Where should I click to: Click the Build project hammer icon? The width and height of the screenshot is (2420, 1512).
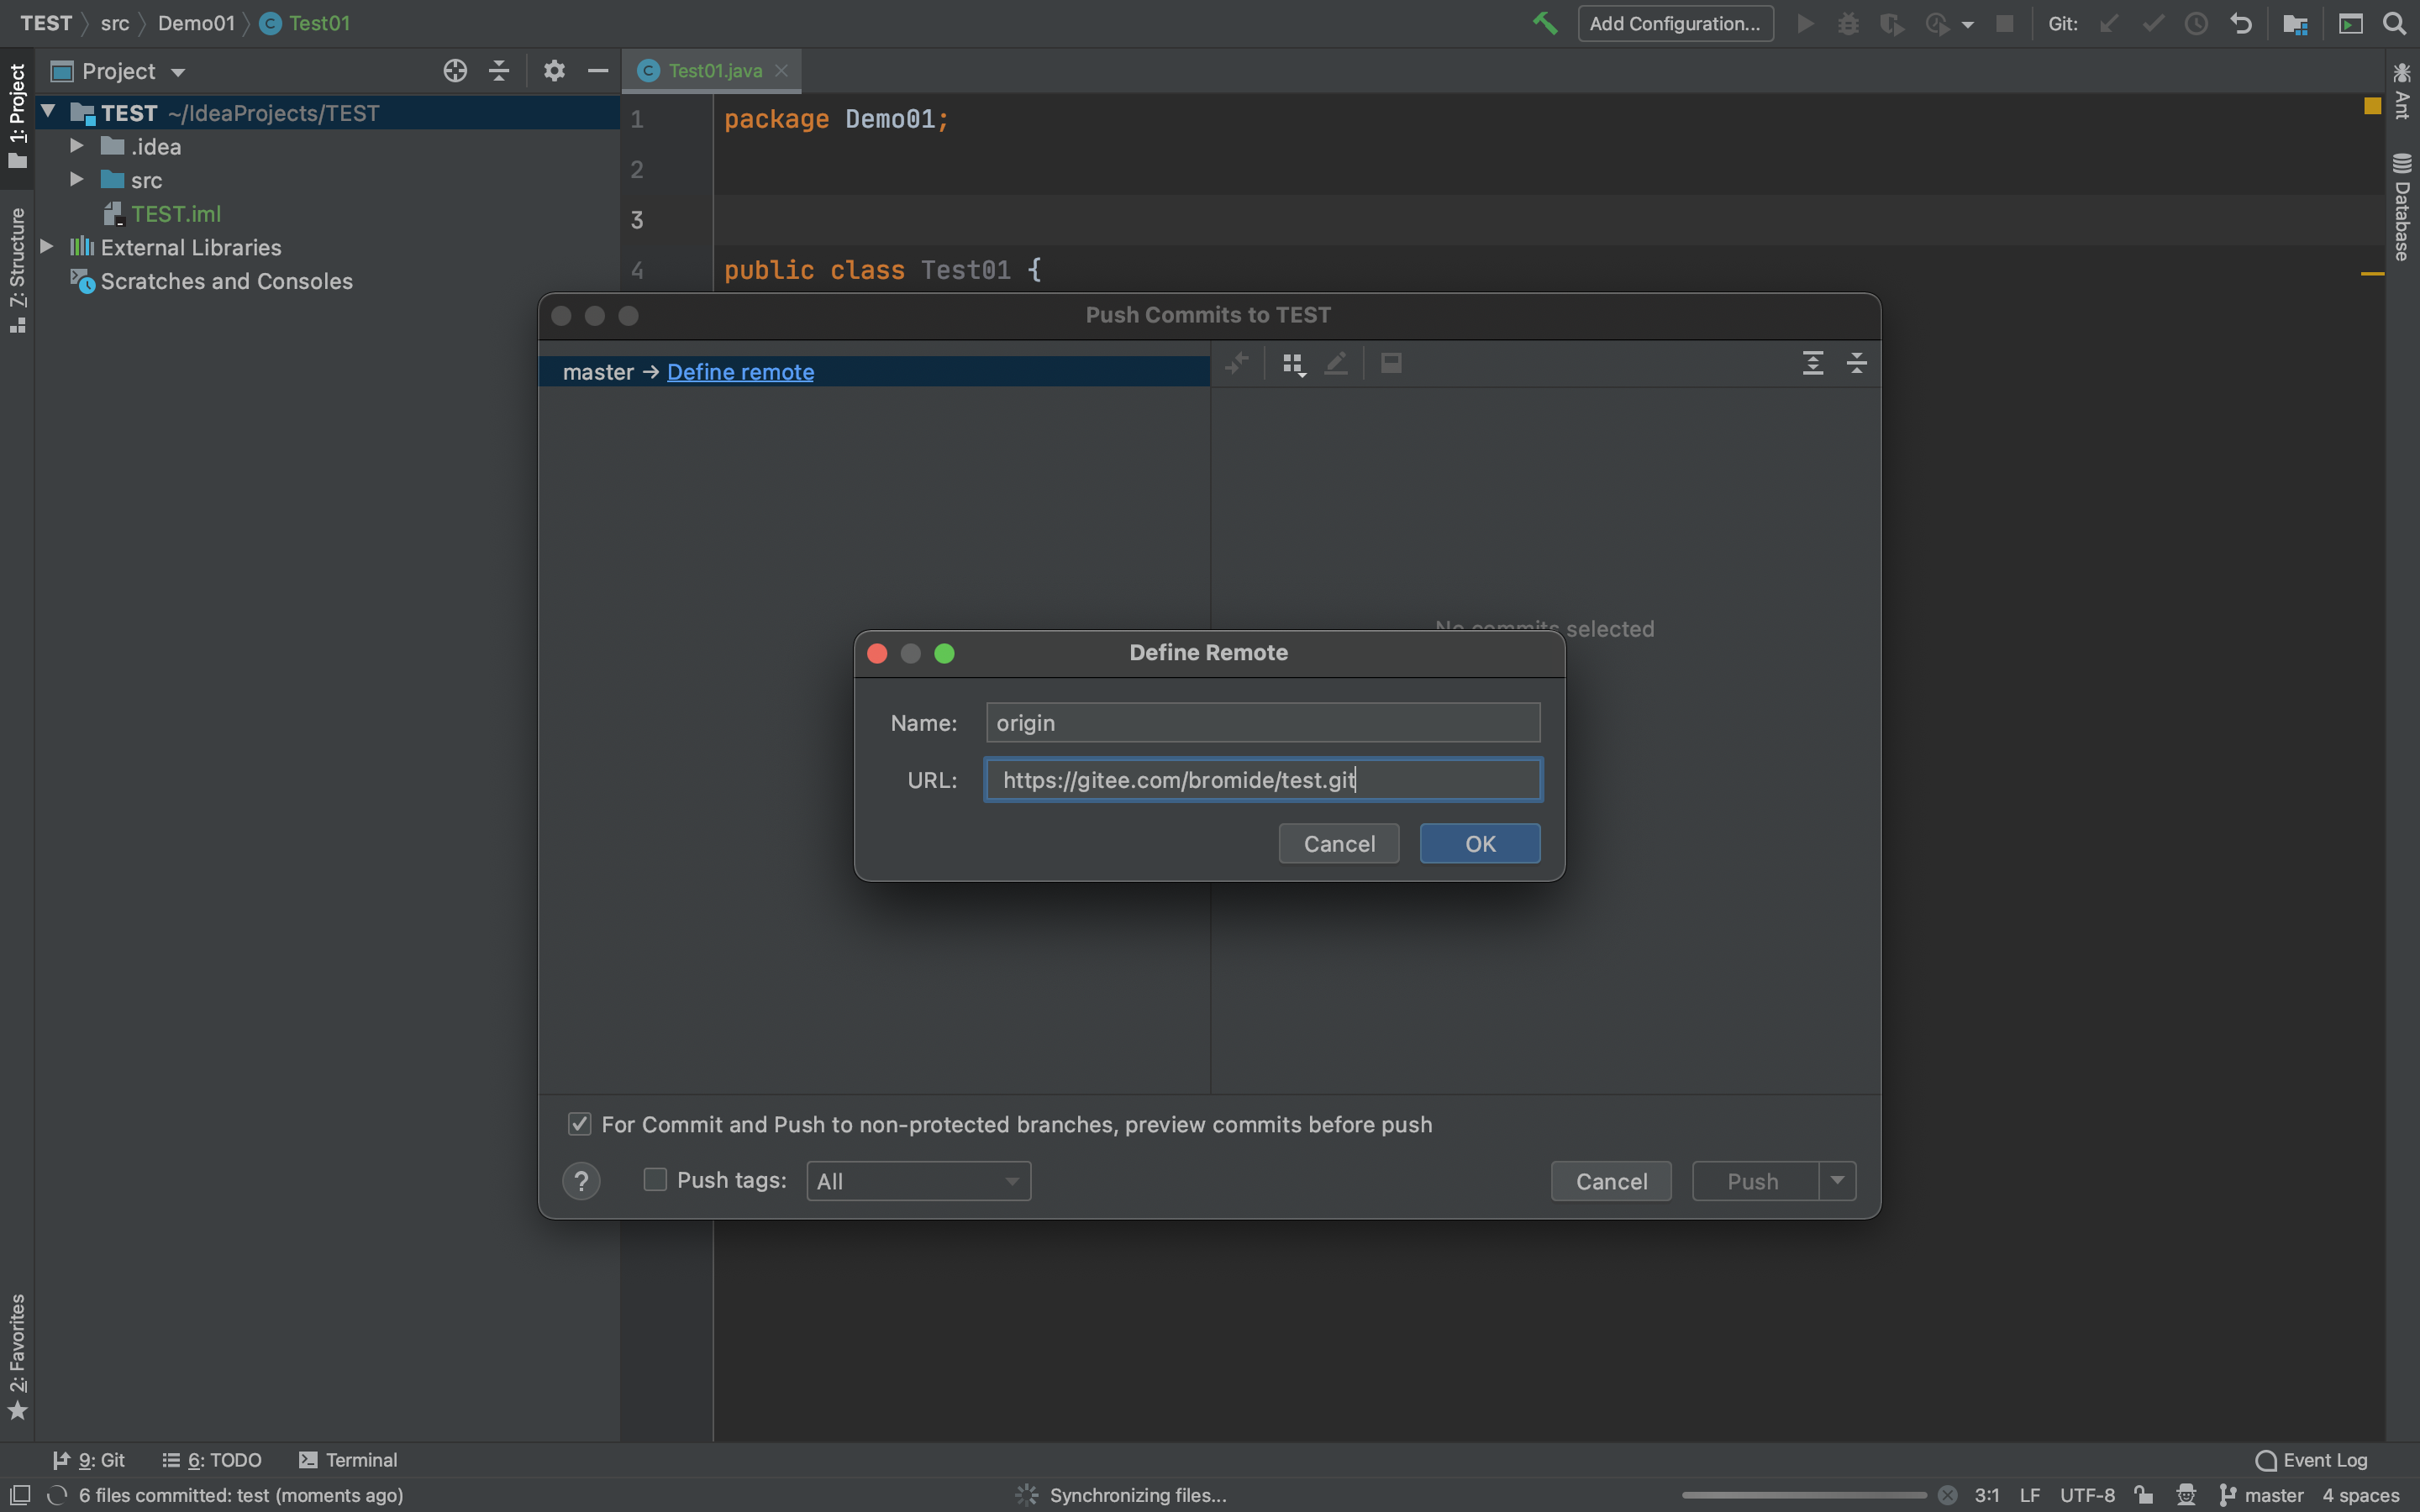[x=1545, y=23]
